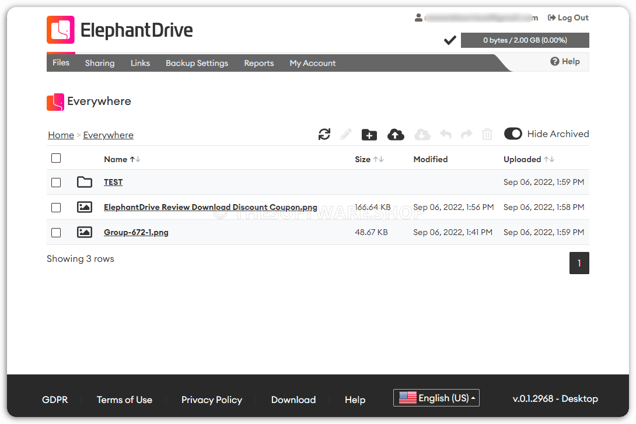
Task: Click the ElephantDrive logo icon
Action: click(61, 30)
